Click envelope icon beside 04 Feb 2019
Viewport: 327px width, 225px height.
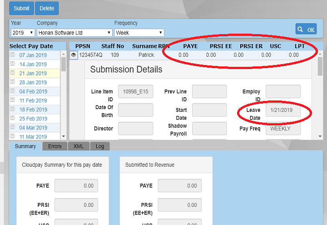tap(13, 91)
